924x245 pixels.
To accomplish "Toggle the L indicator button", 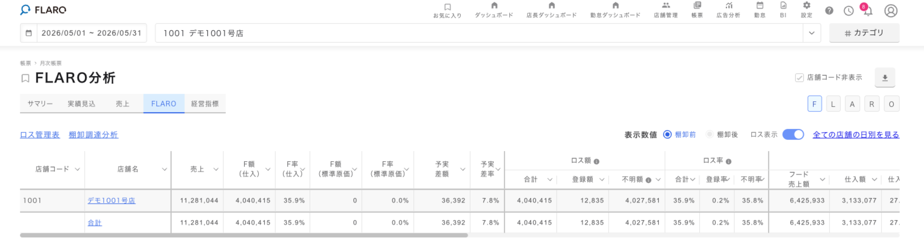I will (x=833, y=104).
